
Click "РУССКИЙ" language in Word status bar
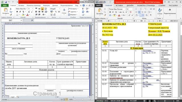(133, 101)
